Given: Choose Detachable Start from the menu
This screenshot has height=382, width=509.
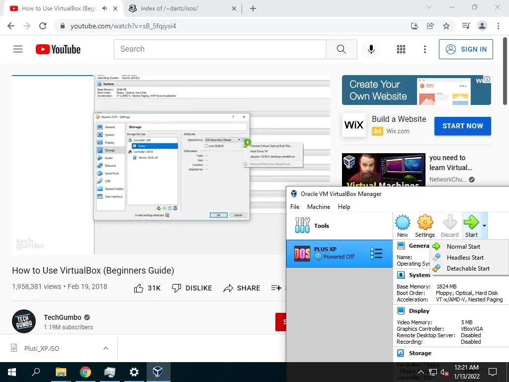Looking at the screenshot, I should [x=468, y=269].
